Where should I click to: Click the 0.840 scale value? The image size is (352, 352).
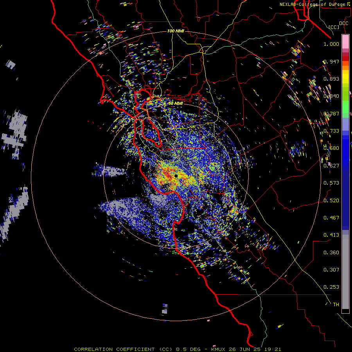pyautogui.click(x=331, y=96)
